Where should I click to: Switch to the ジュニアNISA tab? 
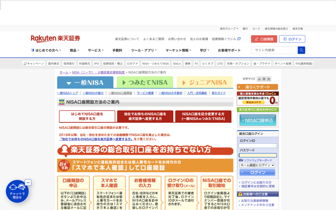point(204,82)
